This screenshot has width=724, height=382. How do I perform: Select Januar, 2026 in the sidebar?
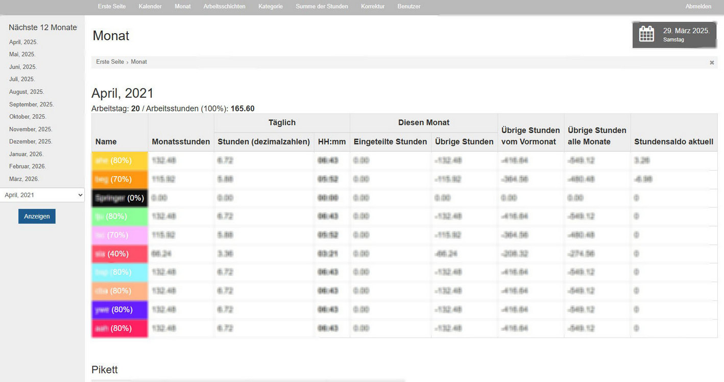tap(26, 154)
